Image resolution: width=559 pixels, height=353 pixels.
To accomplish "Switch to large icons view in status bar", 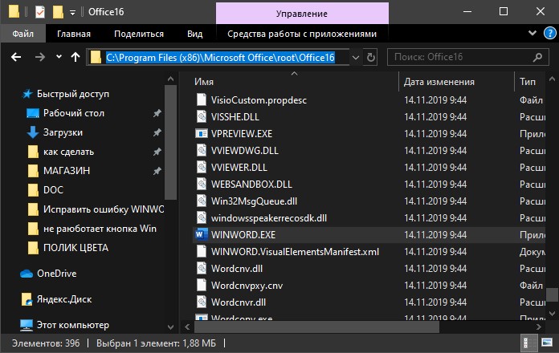I will [x=546, y=343].
